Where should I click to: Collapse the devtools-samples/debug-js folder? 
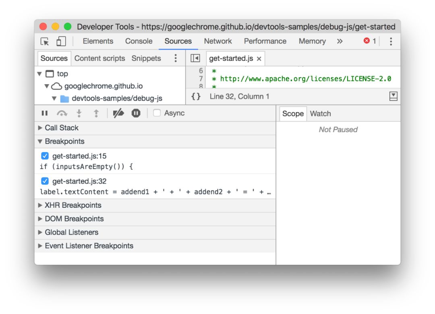(54, 99)
